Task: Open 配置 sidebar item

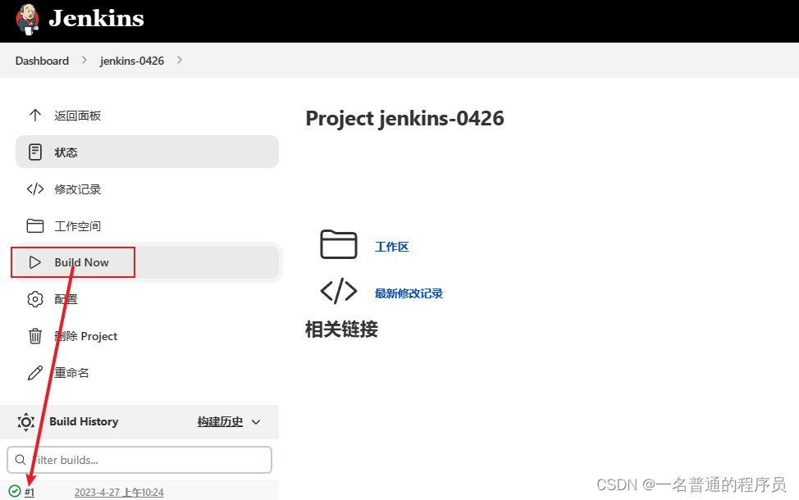Action: tap(66, 299)
